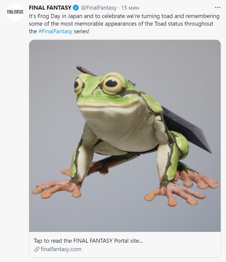Image resolution: width=226 pixels, height=262 pixels.
Task: Open the @FinalFantasy handle link
Action: 99,8
